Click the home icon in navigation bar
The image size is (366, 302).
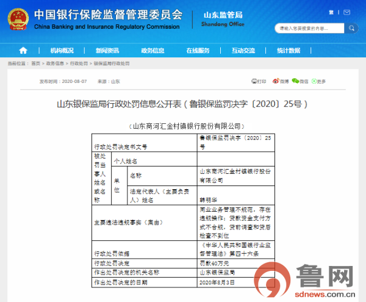(23, 50)
